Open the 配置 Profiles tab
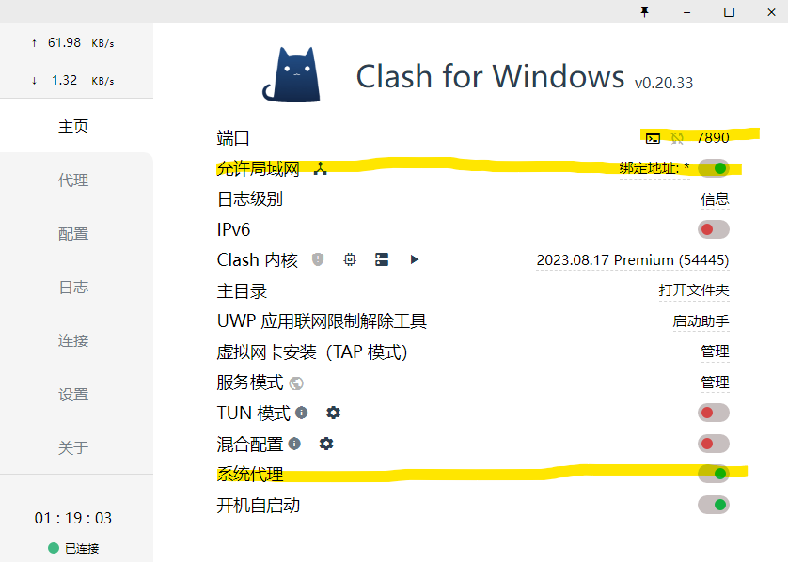Image resolution: width=788 pixels, height=562 pixels. 73,233
